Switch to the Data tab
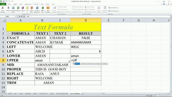The image size is (172, 97). click(42, 4)
